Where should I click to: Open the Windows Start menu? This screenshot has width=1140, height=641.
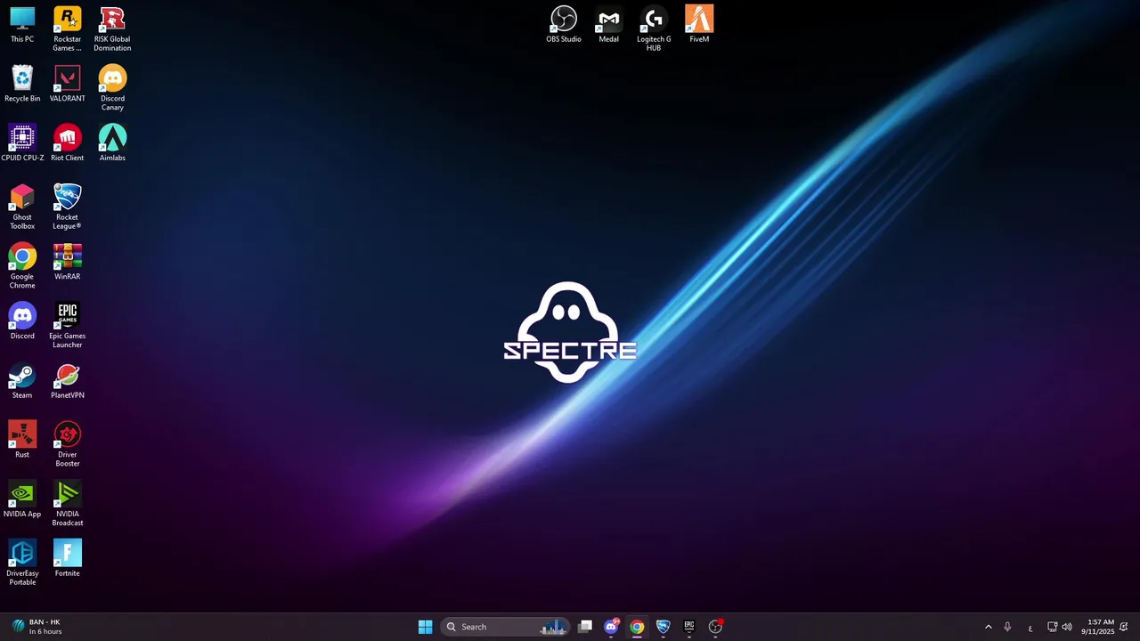point(425,627)
